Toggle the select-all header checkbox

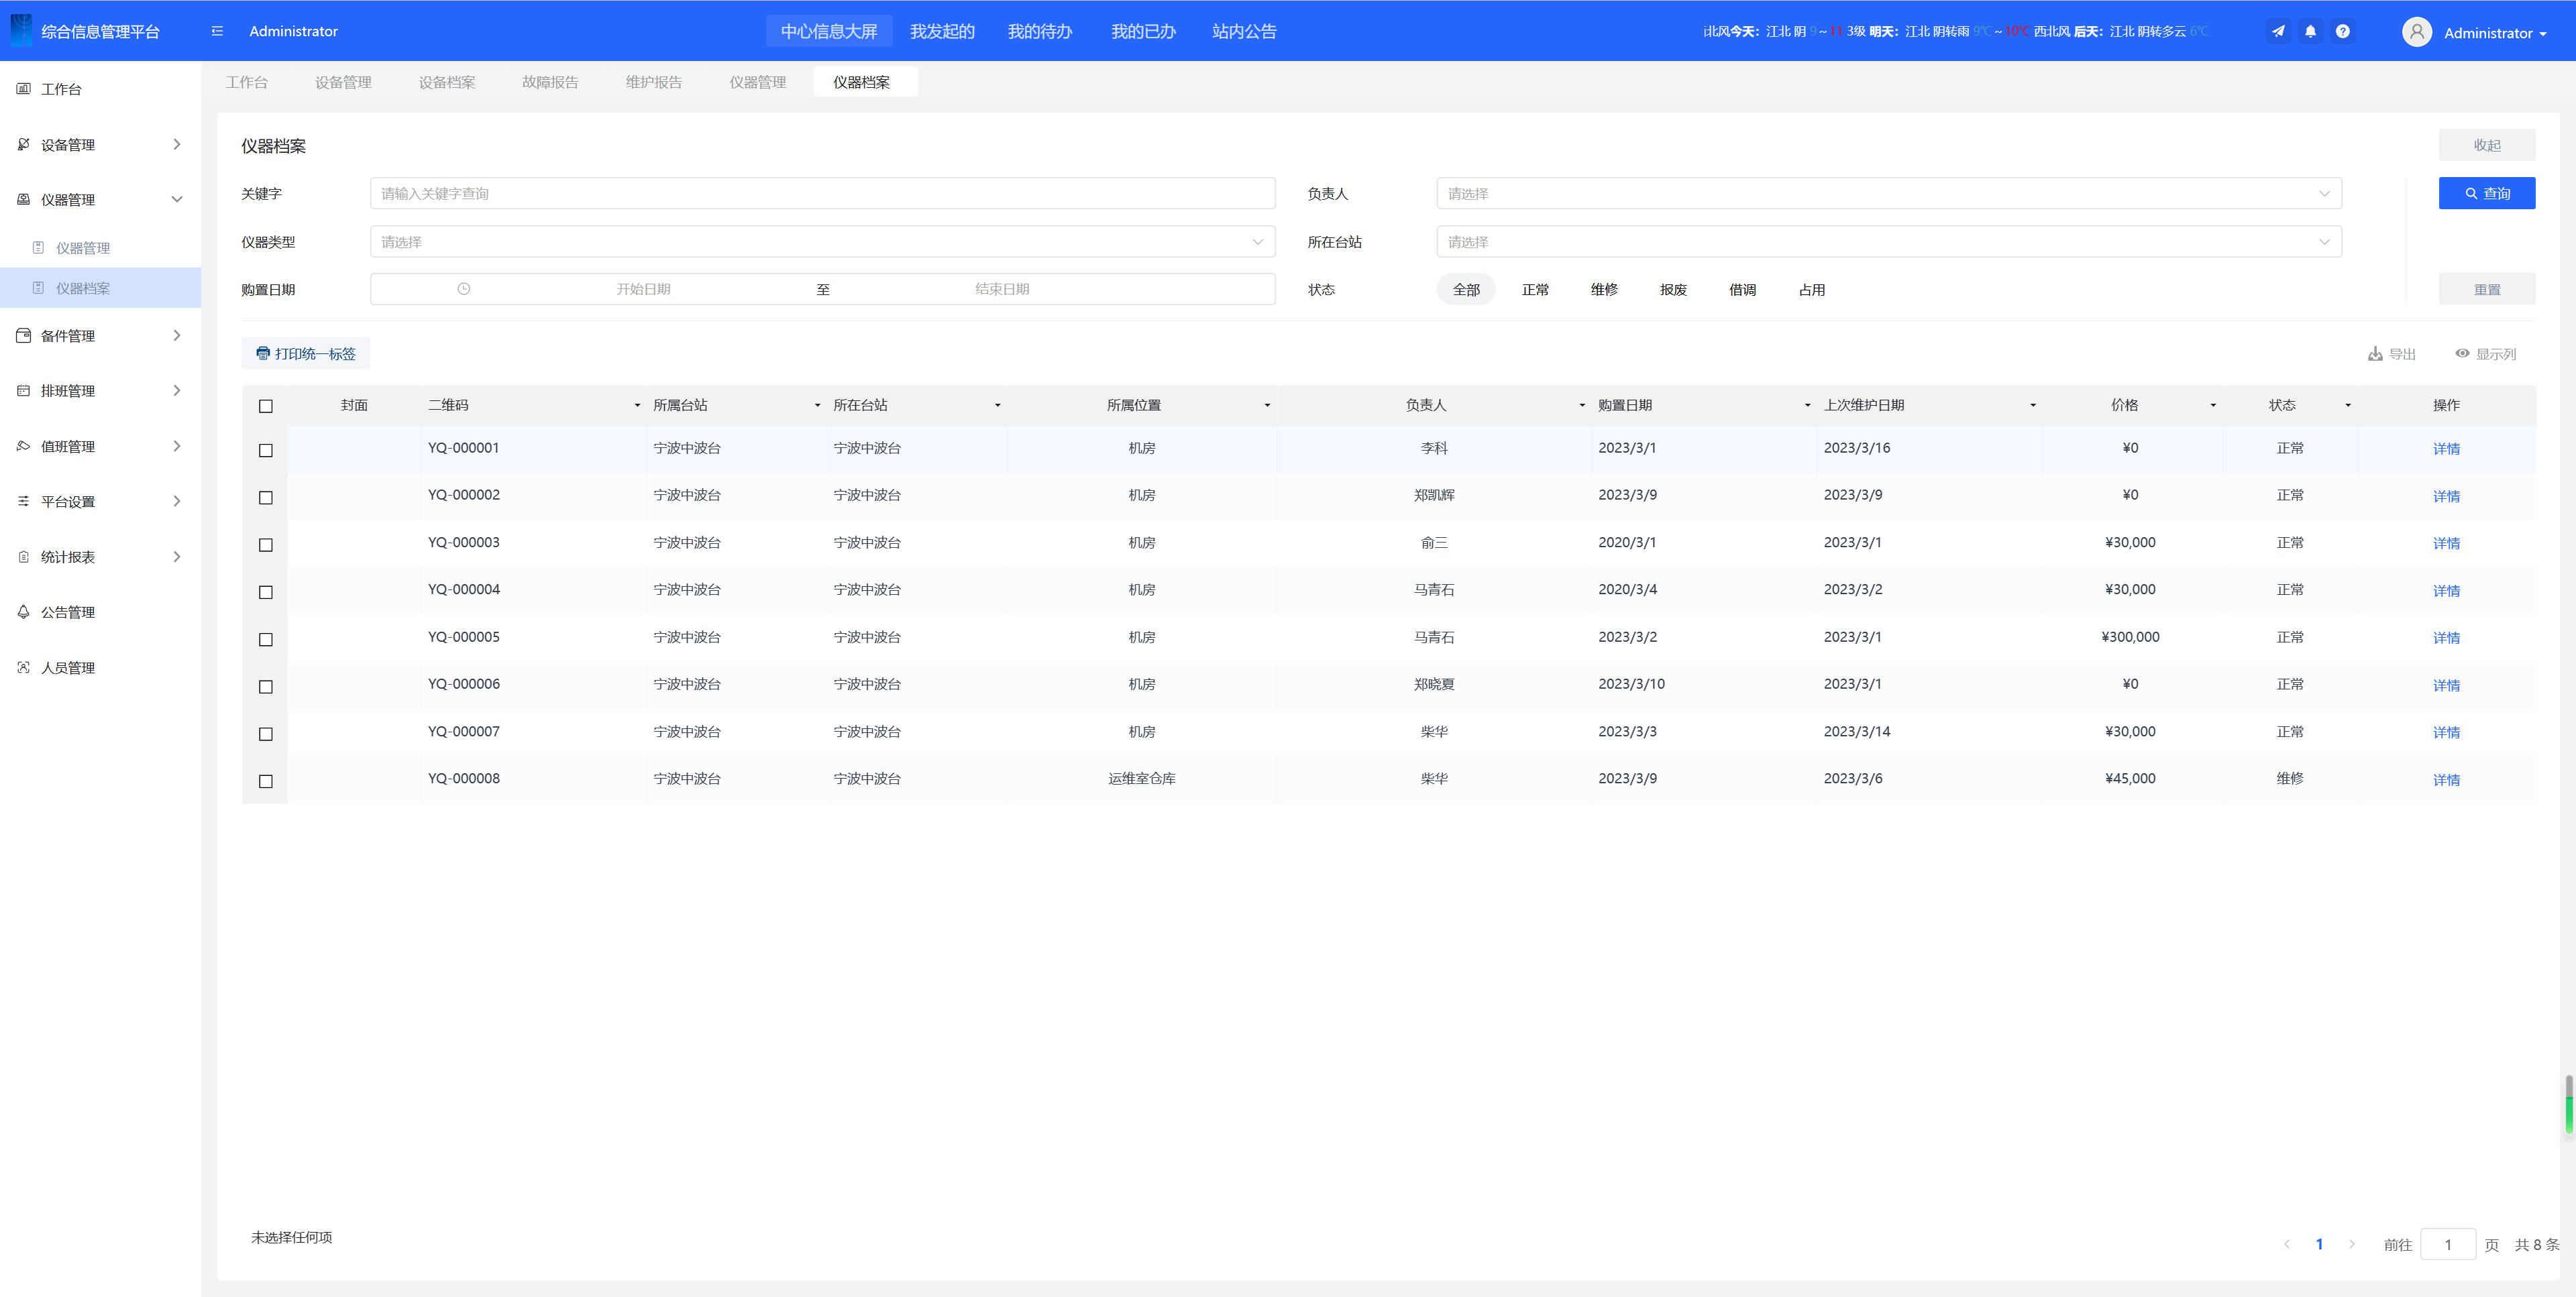point(266,406)
